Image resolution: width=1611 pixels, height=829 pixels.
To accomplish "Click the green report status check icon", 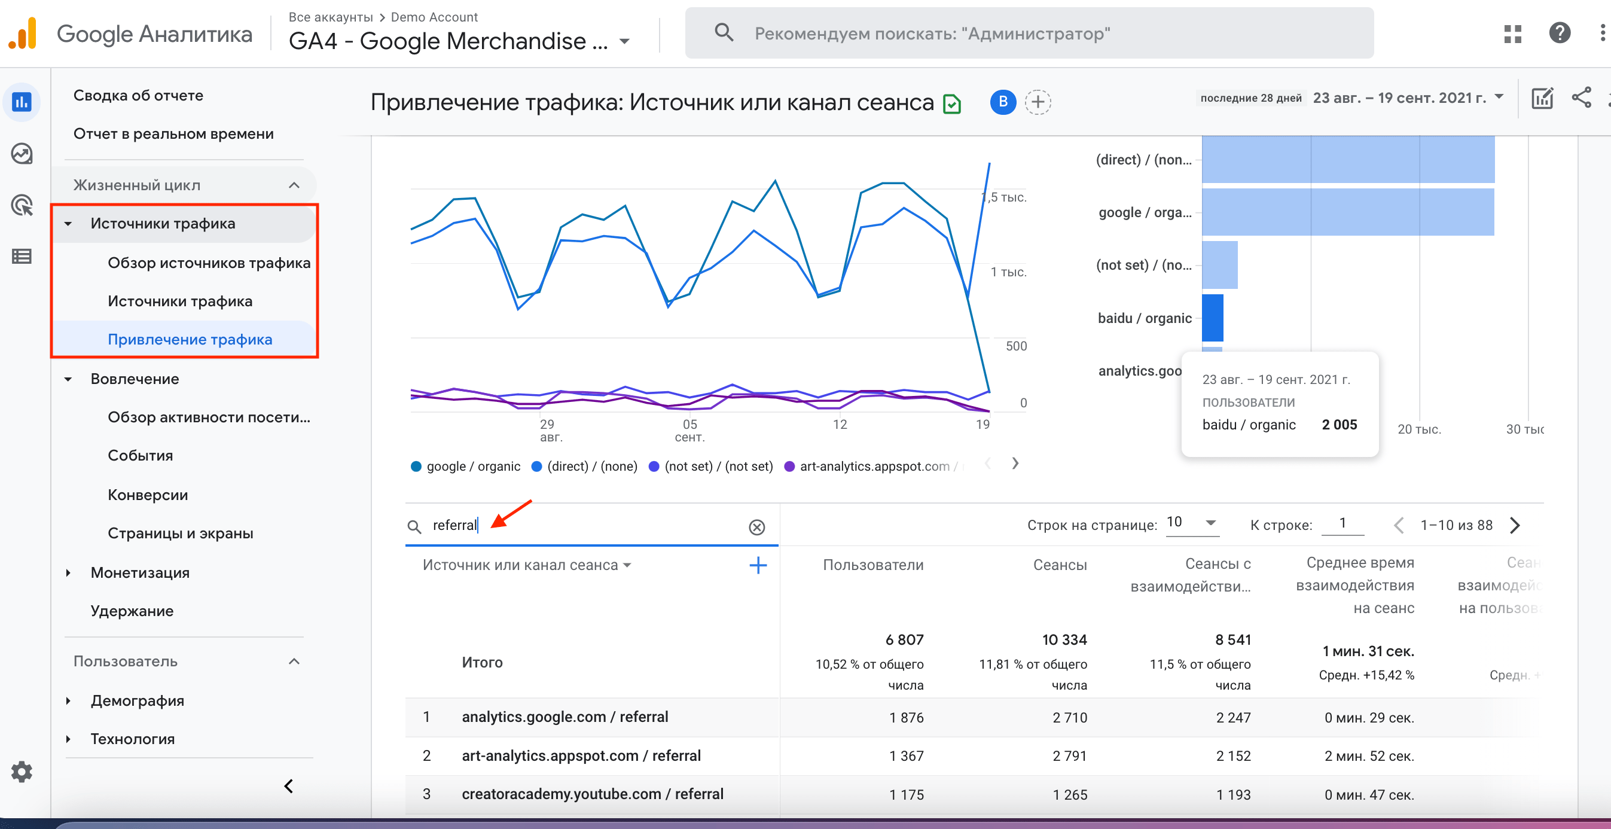I will [x=951, y=103].
